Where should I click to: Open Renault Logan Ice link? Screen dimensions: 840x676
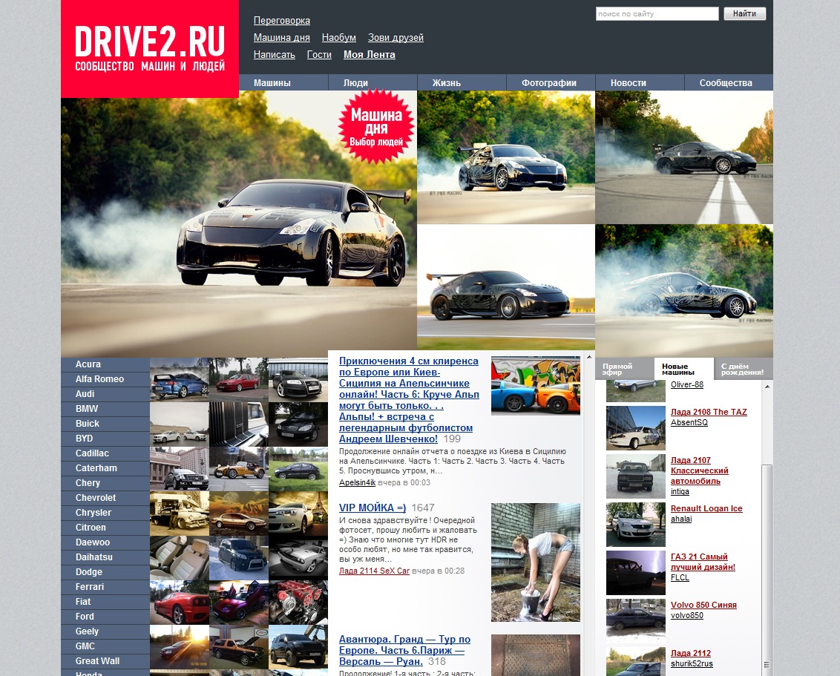click(706, 508)
